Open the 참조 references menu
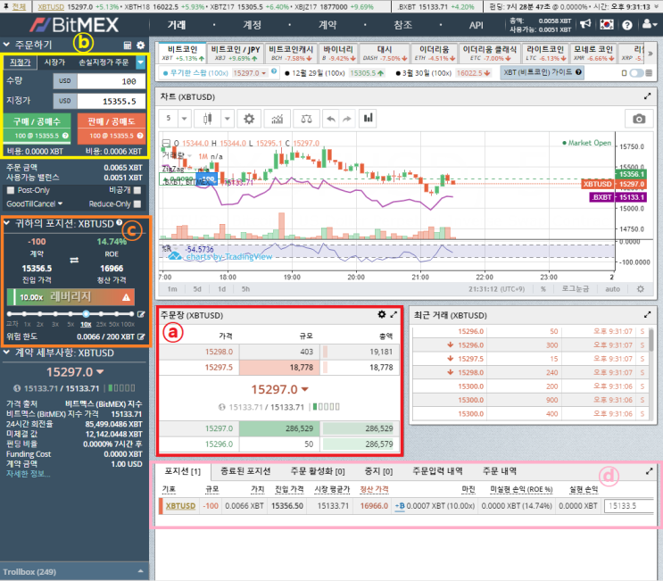This screenshot has width=663, height=581. tap(403, 25)
